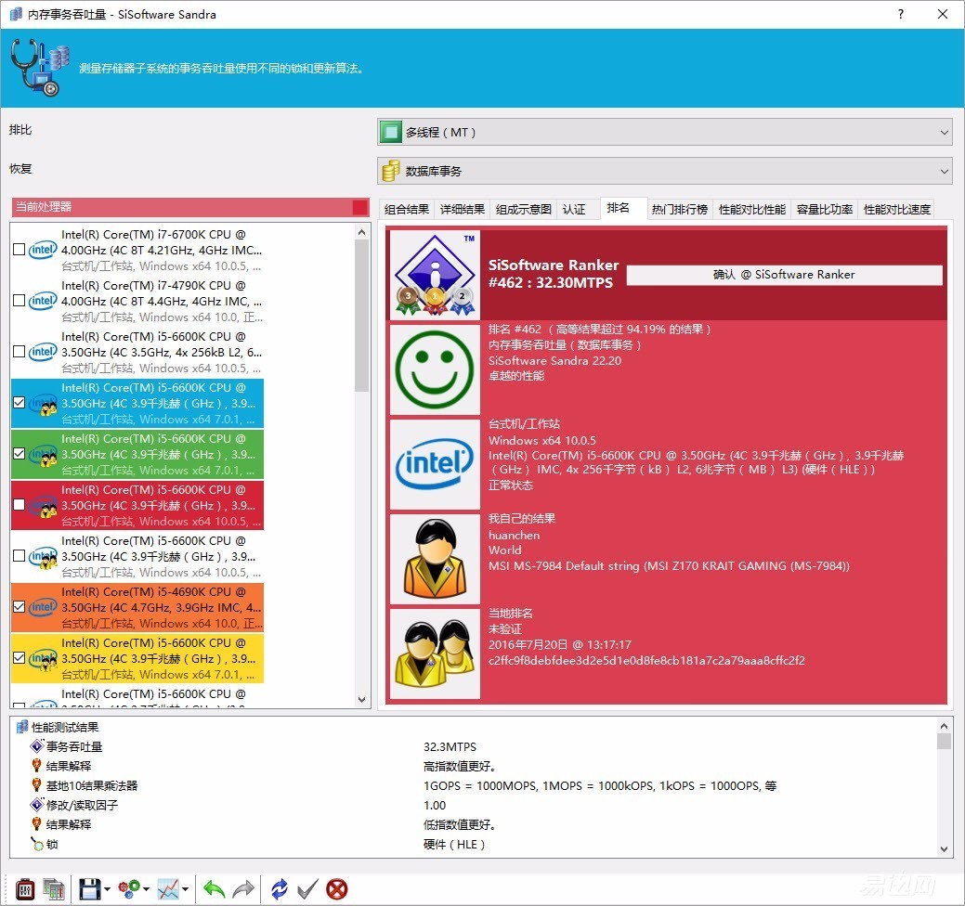Uncheck the green-highlighted i5-6600K checkbox
965x906 pixels.
pyautogui.click(x=20, y=454)
